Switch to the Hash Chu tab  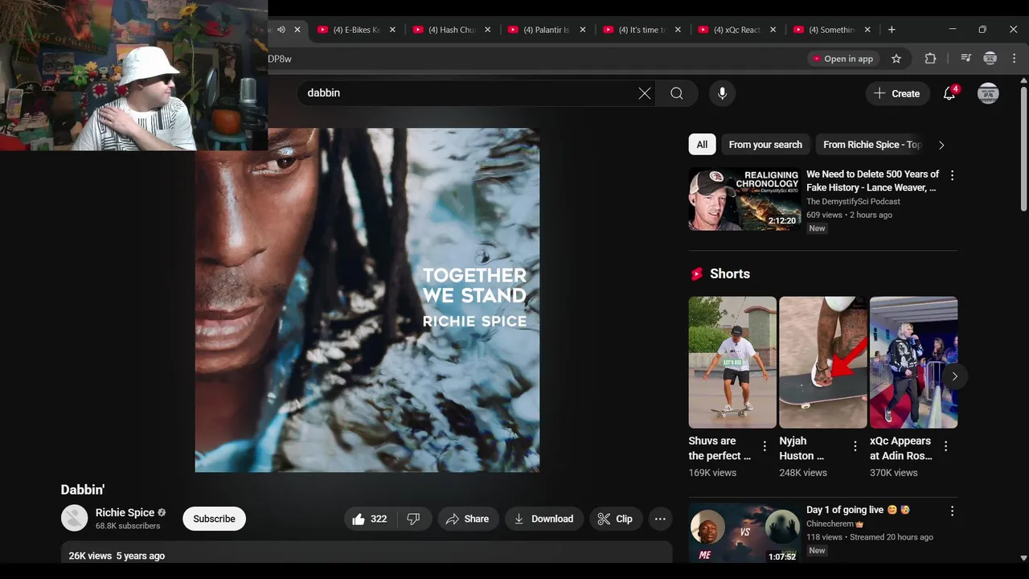coord(451,30)
